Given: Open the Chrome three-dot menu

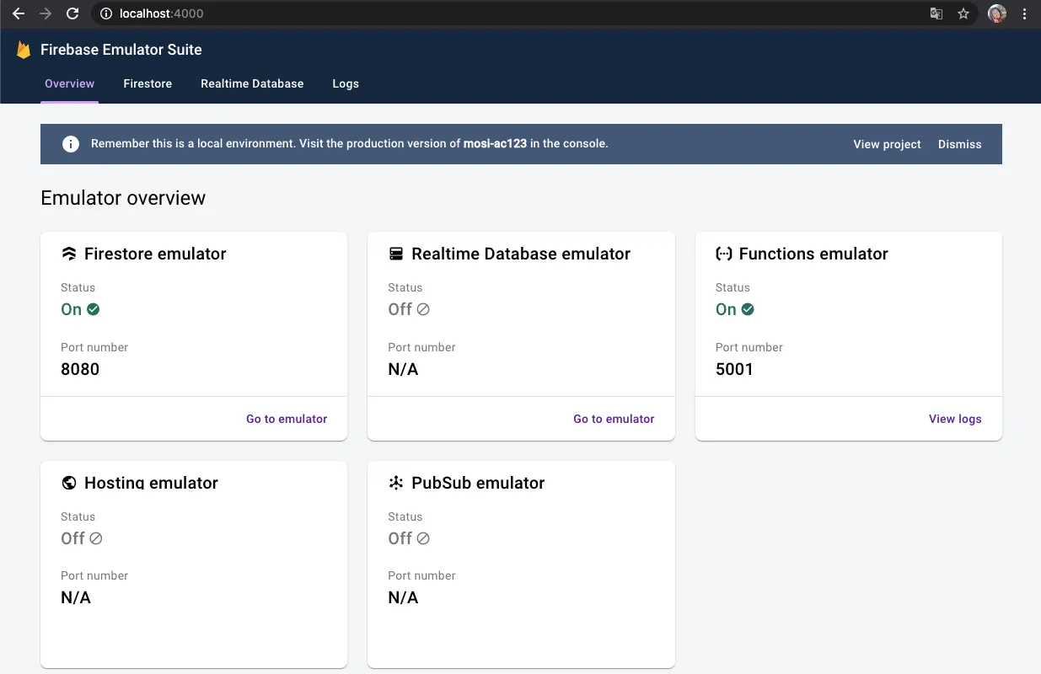Looking at the screenshot, I should tap(1024, 13).
